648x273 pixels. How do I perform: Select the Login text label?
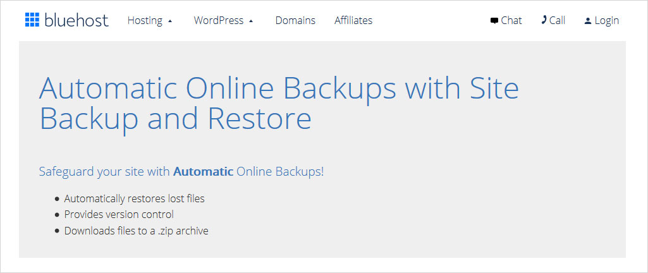coord(606,20)
